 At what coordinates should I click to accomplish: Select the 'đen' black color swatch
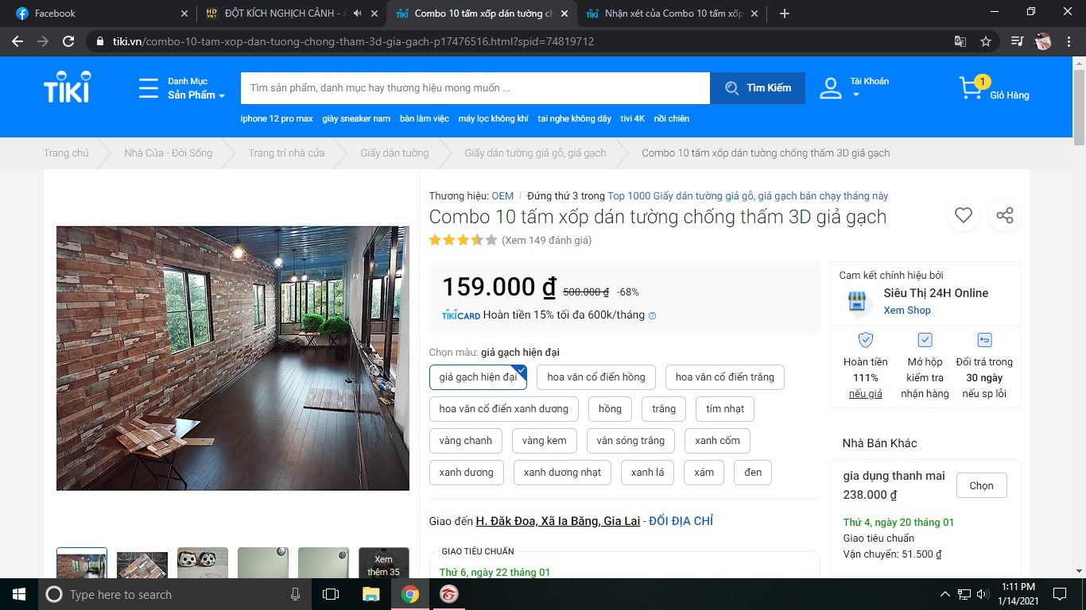coord(752,472)
